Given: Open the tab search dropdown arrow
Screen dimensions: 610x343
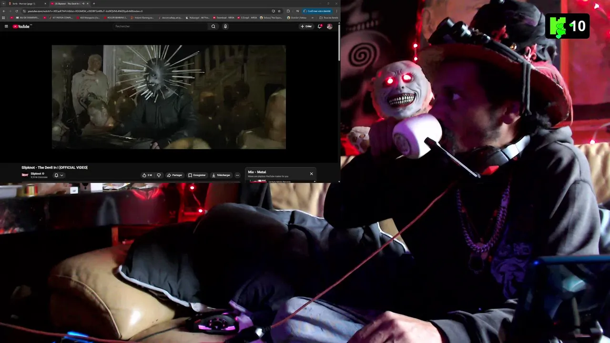Looking at the screenshot, I should coord(3,3).
